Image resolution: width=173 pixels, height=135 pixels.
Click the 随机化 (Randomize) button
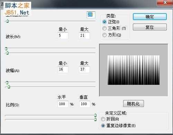pos(134,103)
